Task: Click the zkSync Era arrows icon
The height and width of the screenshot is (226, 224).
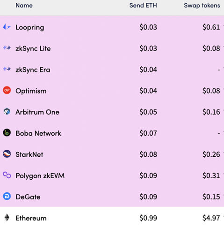Action: (7, 69)
